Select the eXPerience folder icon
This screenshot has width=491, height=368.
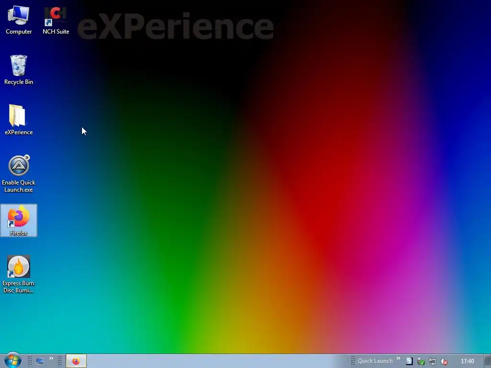click(19, 120)
